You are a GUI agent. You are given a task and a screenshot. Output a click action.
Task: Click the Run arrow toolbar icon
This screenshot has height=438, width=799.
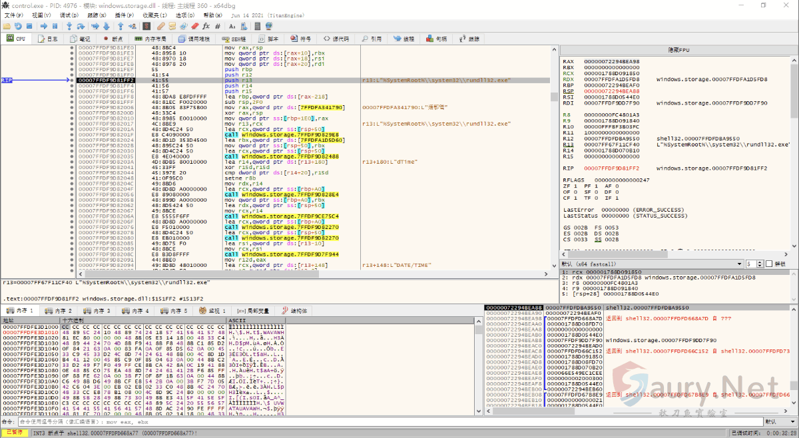pyautogui.click(x=43, y=26)
